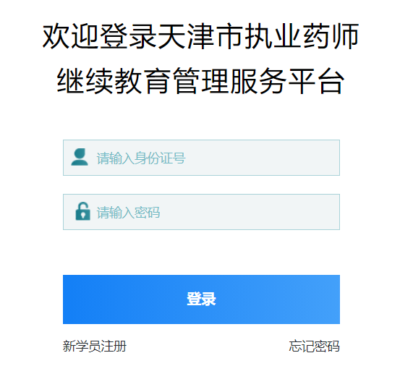400x387 pixels.
Task: Click the ID number placeholder text
Action: pos(141,158)
